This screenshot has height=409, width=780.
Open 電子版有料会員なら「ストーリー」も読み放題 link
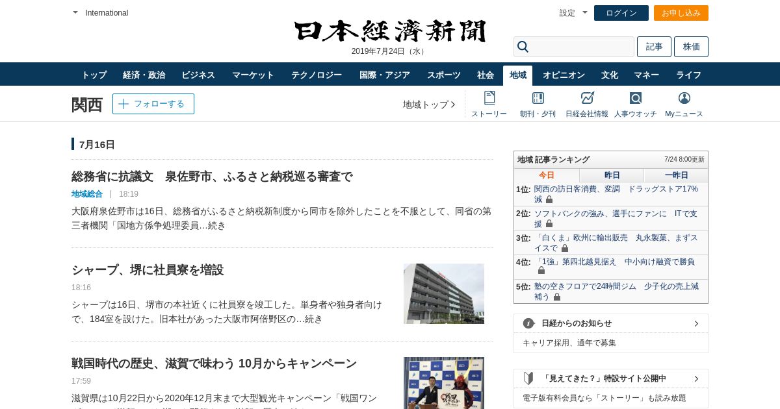coord(604,398)
